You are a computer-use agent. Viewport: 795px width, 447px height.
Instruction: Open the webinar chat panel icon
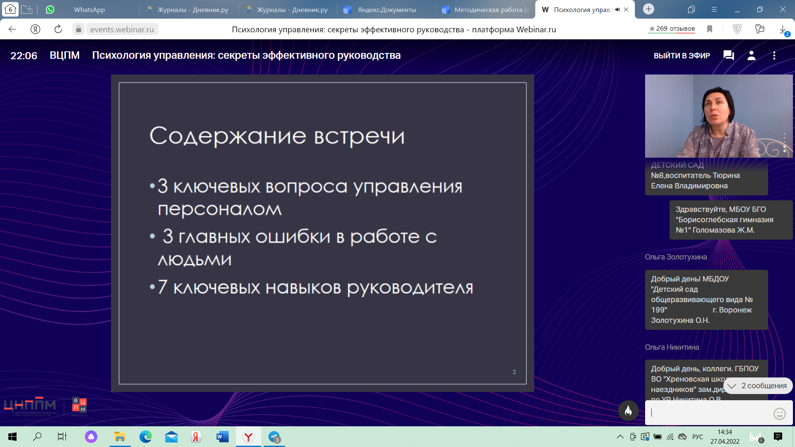(728, 55)
